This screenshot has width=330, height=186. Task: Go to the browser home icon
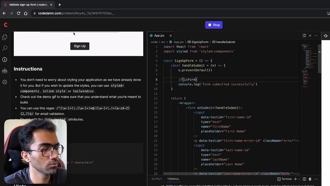coord(26,13)
